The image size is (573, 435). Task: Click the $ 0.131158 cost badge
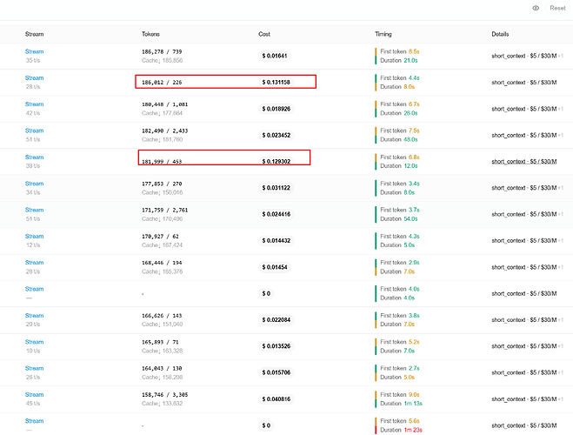click(277, 83)
